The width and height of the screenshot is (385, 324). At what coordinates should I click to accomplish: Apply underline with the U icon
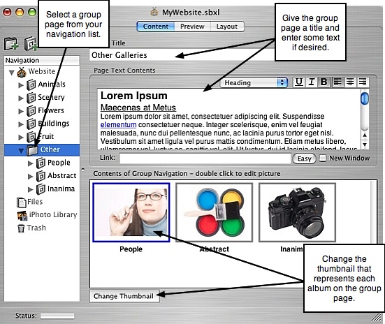coord(299,82)
